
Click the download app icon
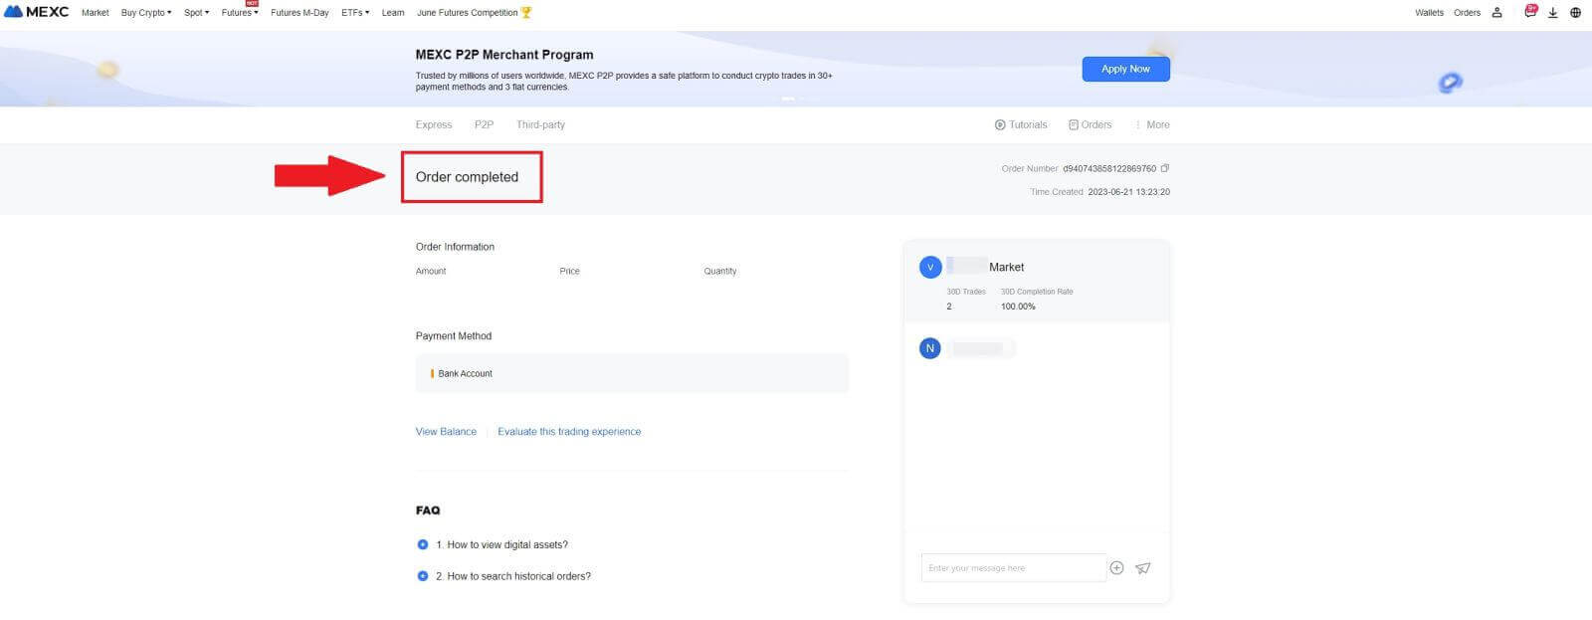click(x=1552, y=13)
